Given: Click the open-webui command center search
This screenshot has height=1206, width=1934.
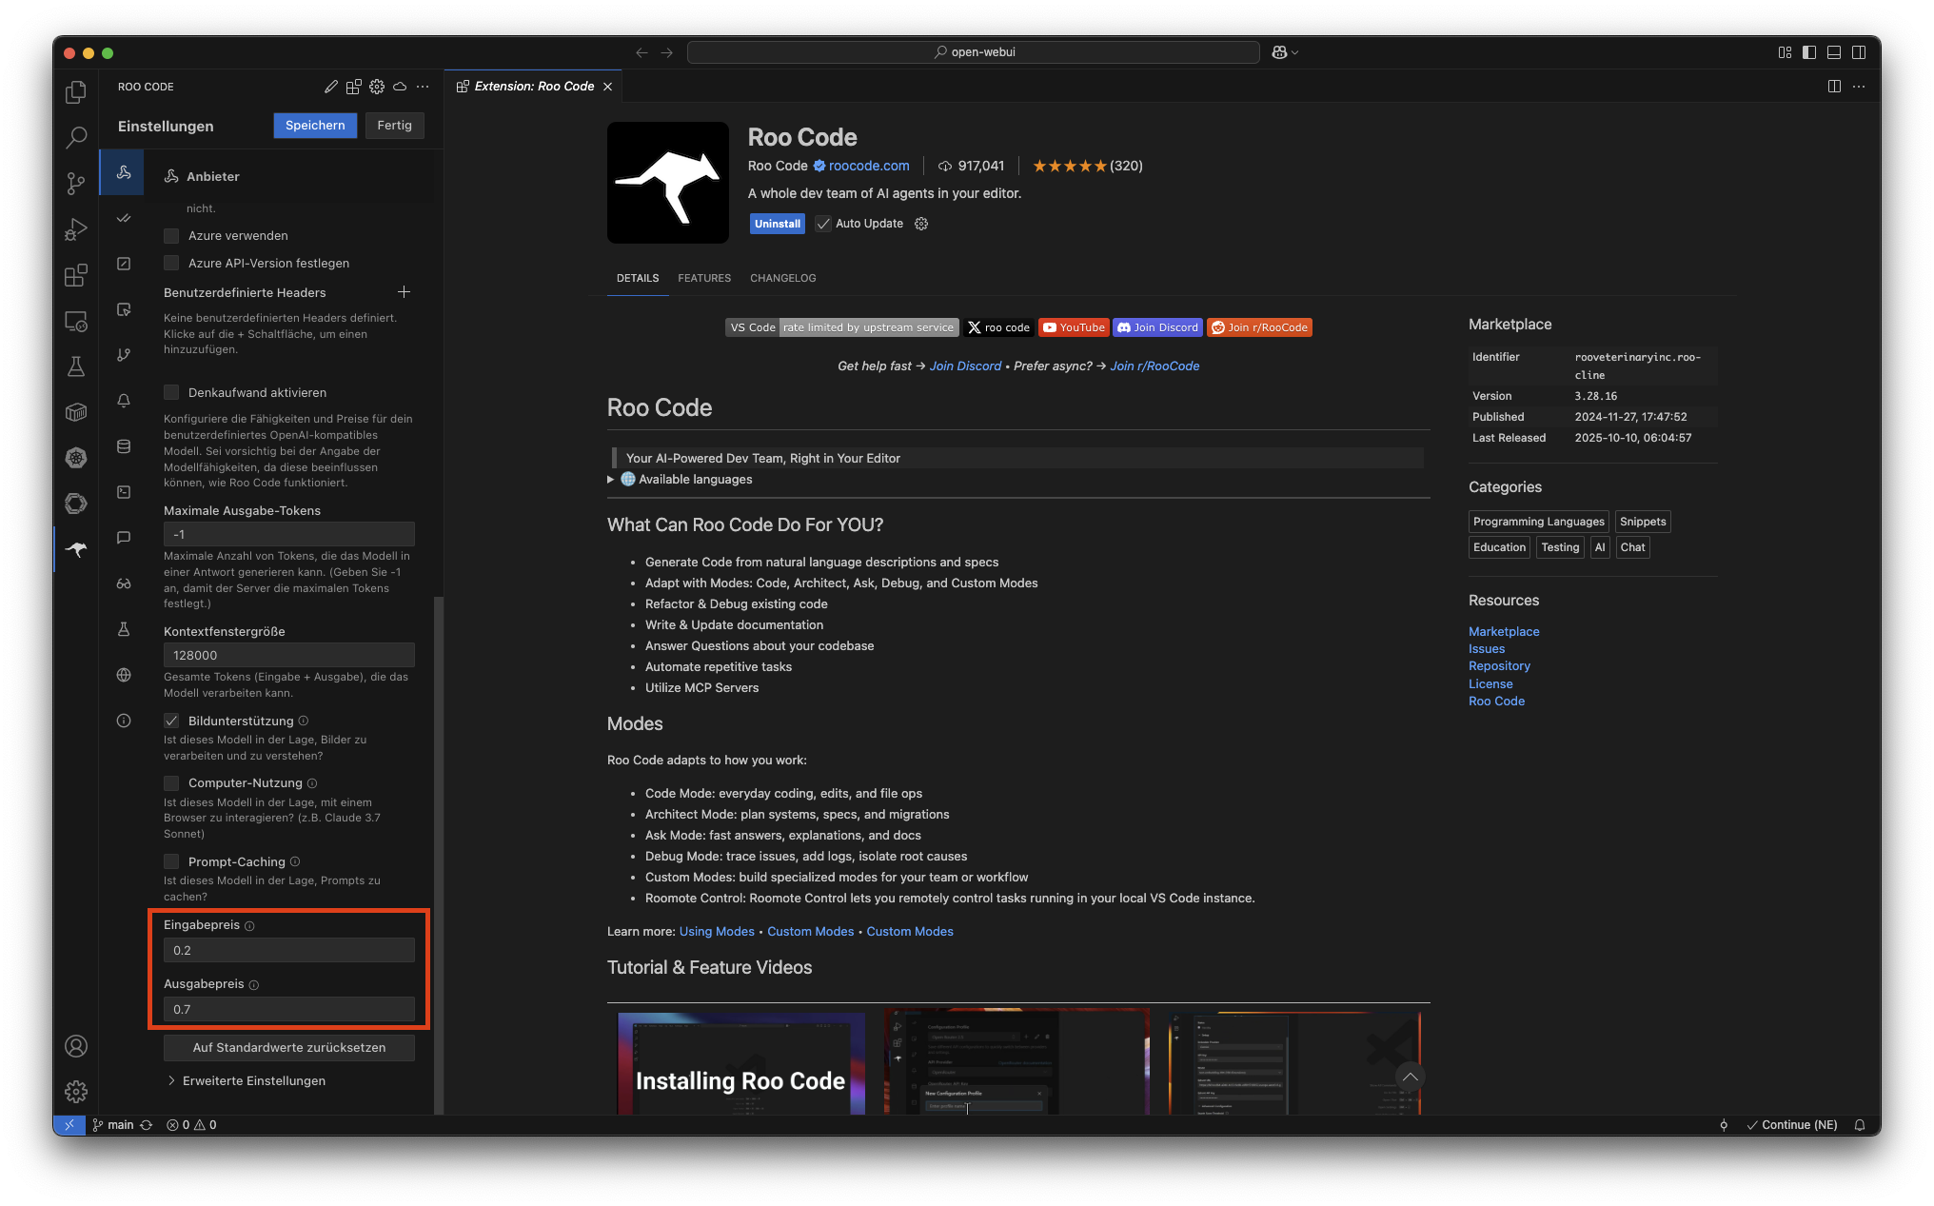Looking at the screenshot, I should [x=973, y=52].
